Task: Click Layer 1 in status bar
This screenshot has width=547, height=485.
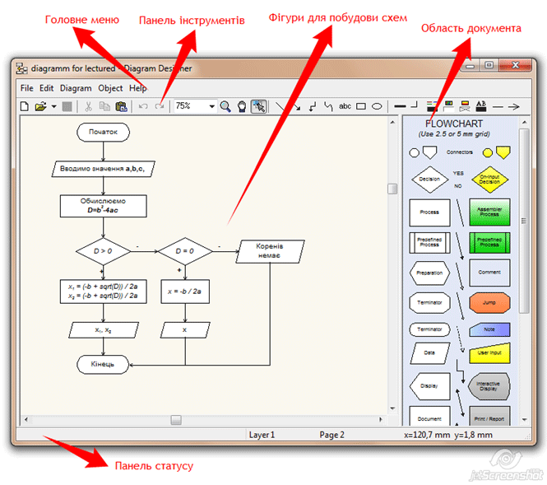Action: pyautogui.click(x=262, y=435)
